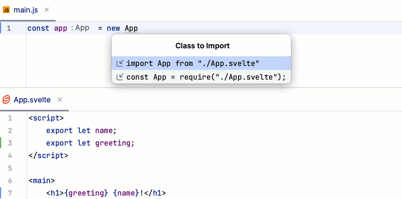Viewport: 402px width, 199px height.
Task: Click the green change marker beside line 3
Action: 1,143
